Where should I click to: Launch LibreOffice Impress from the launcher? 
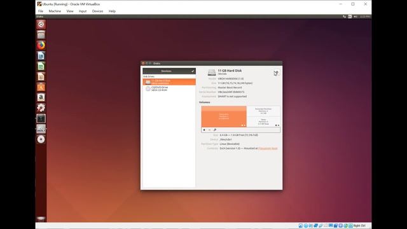41,76
